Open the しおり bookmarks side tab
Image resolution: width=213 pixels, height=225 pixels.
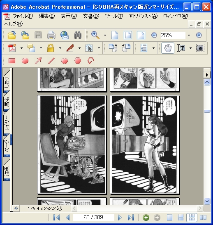pos(7,82)
